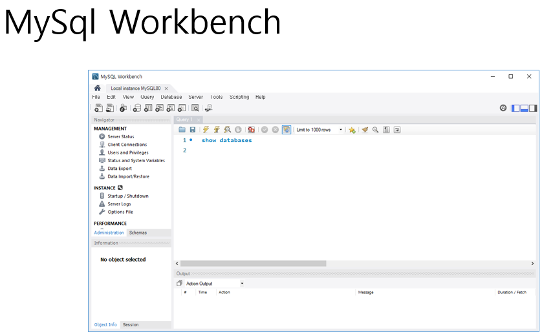This screenshot has width=542, height=334.
Task: Toggle auto-commit mode icon
Action: (287, 130)
